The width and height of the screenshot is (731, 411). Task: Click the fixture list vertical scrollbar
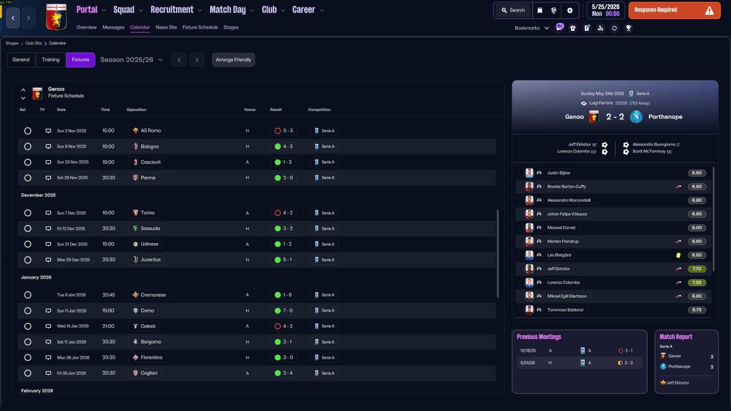(499, 253)
